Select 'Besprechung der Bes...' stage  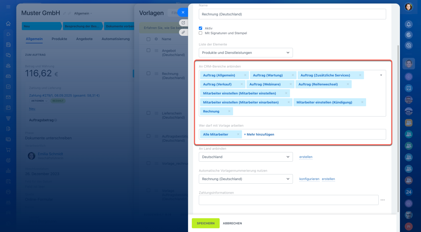[x=83, y=26]
